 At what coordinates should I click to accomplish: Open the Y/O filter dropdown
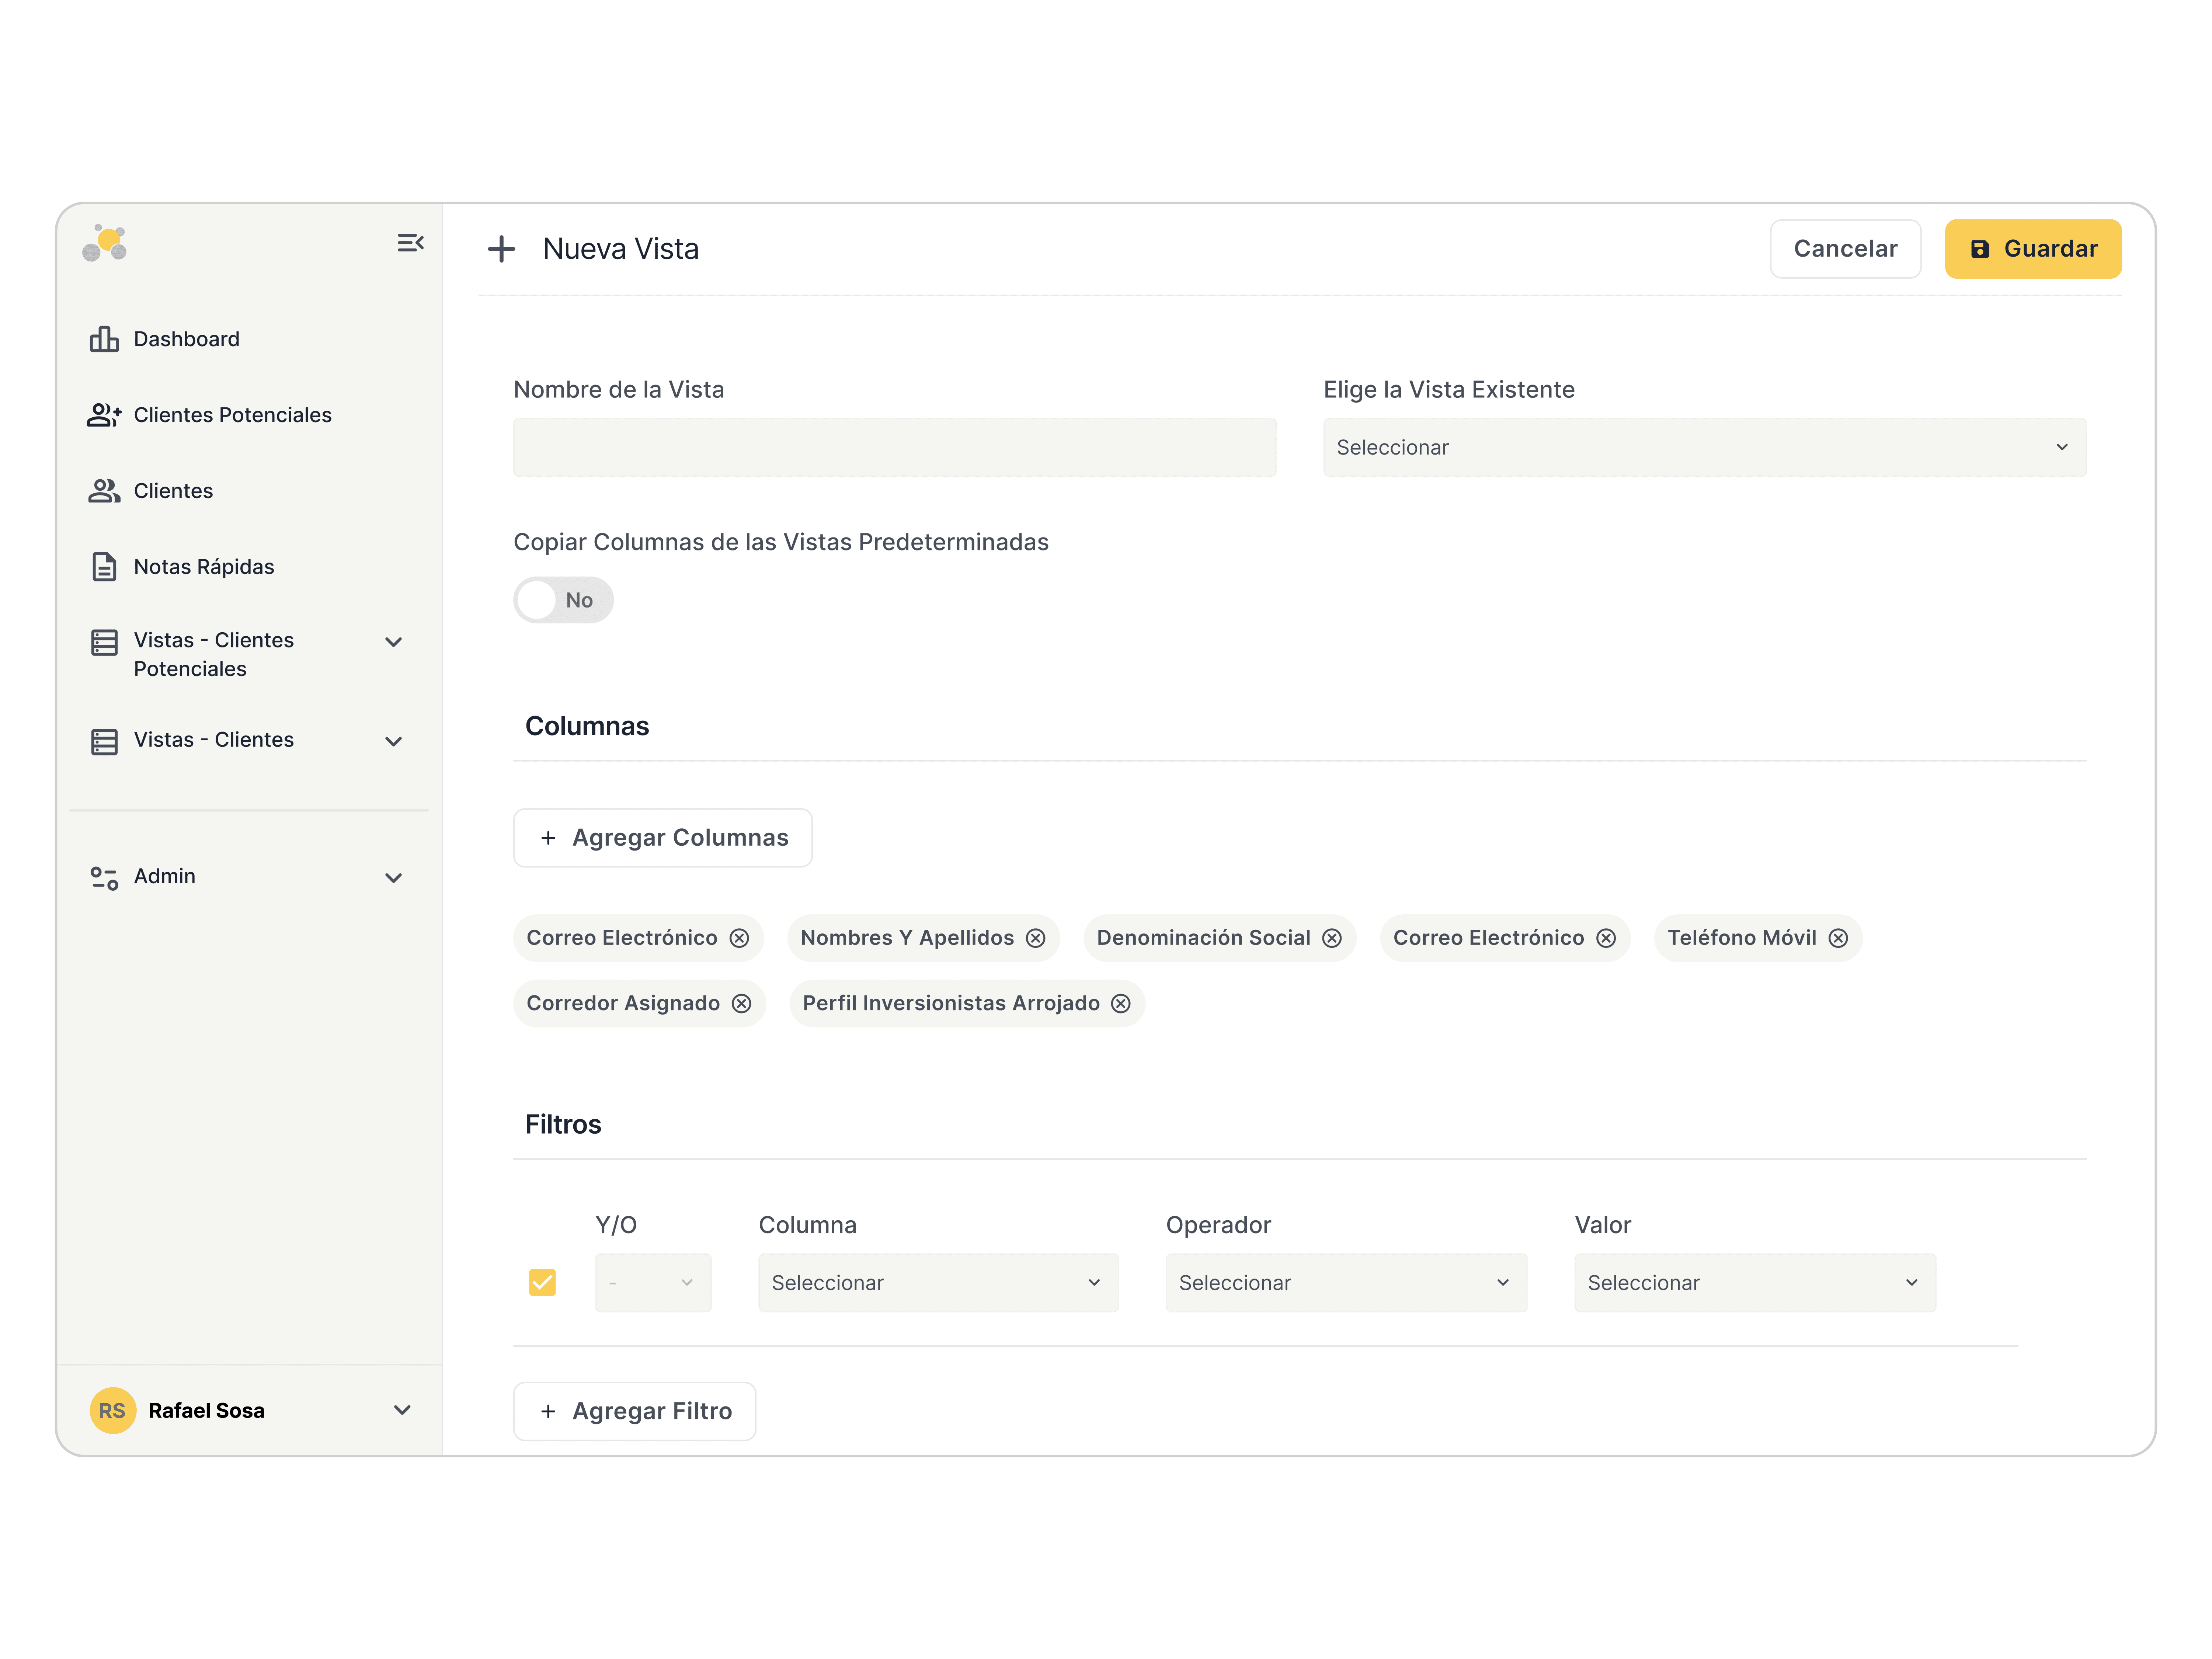click(x=653, y=1283)
